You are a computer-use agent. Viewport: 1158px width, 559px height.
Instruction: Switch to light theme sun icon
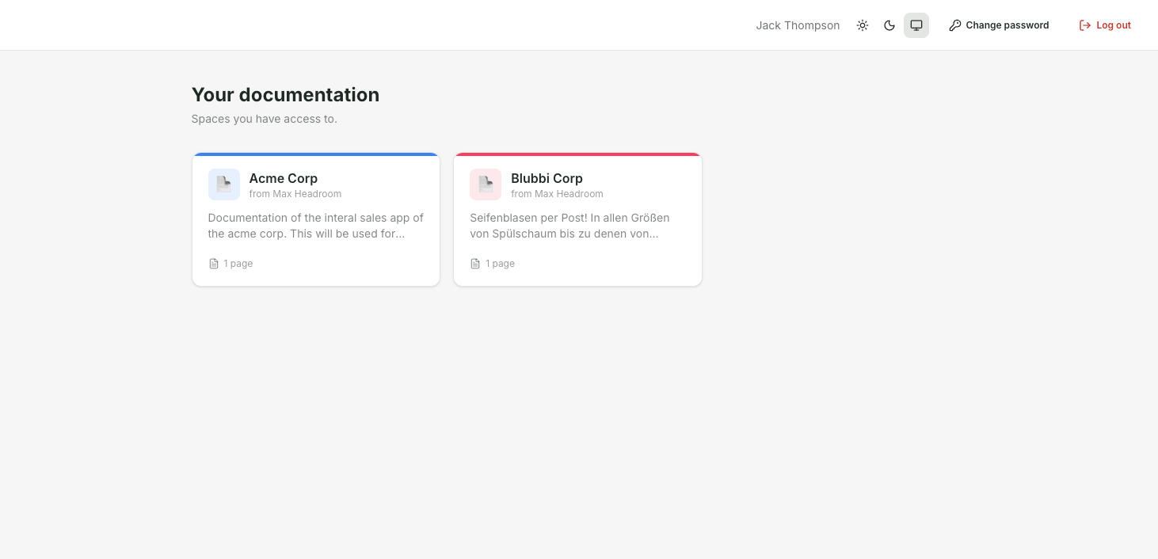(x=863, y=25)
